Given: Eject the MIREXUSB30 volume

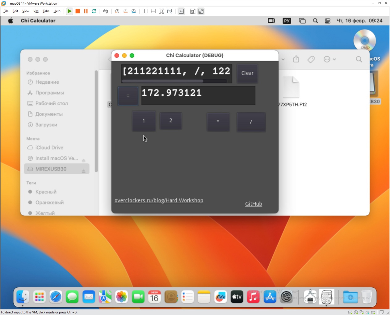Looking at the screenshot, I should (x=83, y=171).
